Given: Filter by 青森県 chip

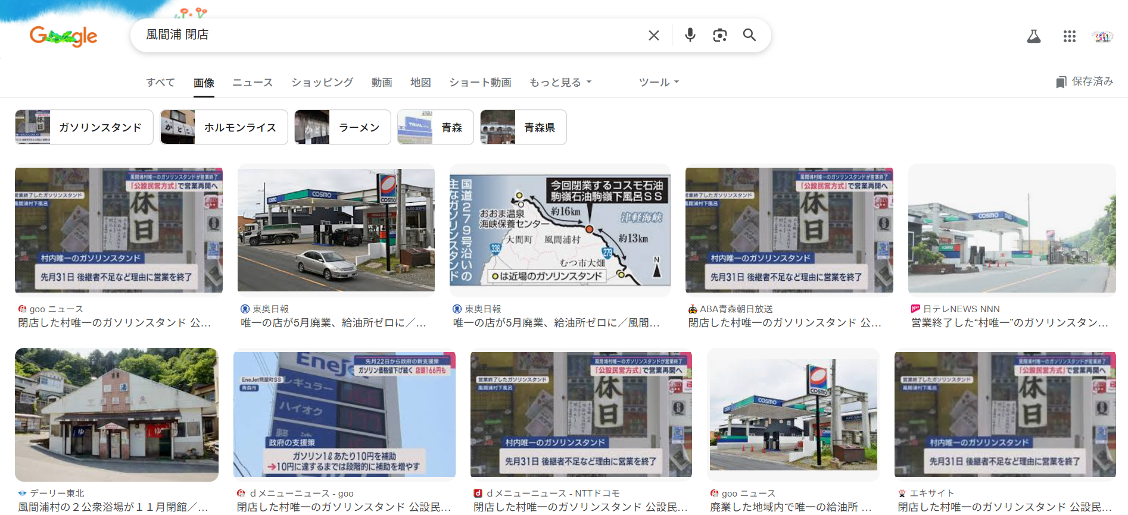Looking at the screenshot, I should click(x=523, y=127).
